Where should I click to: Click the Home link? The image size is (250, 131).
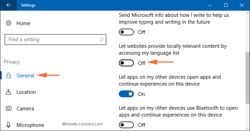[23, 23]
